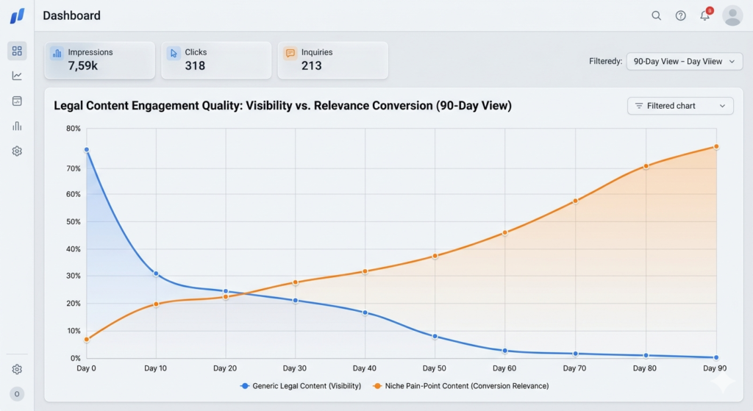Screen dimensions: 753x411
Task: Expand the 90-Day View dropdown
Action: tap(685, 62)
